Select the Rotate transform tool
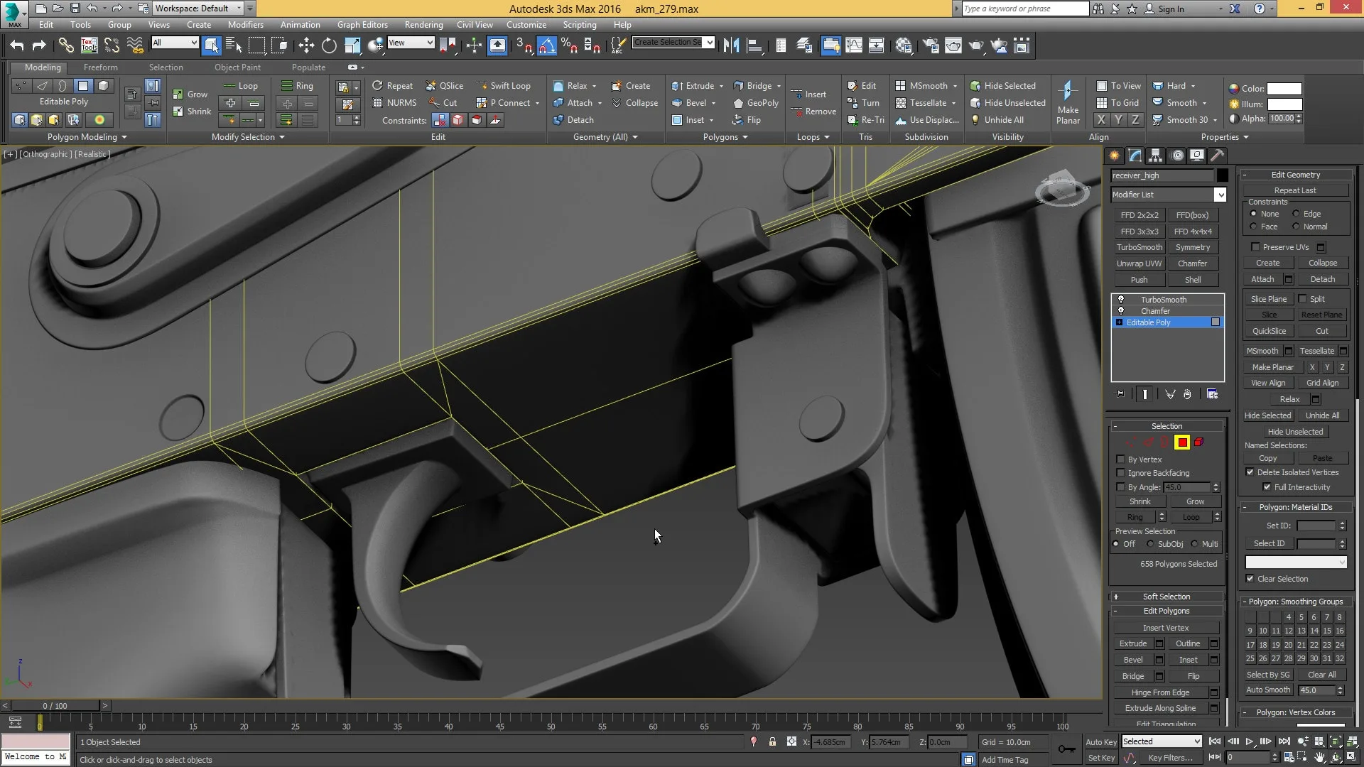 tap(329, 46)
